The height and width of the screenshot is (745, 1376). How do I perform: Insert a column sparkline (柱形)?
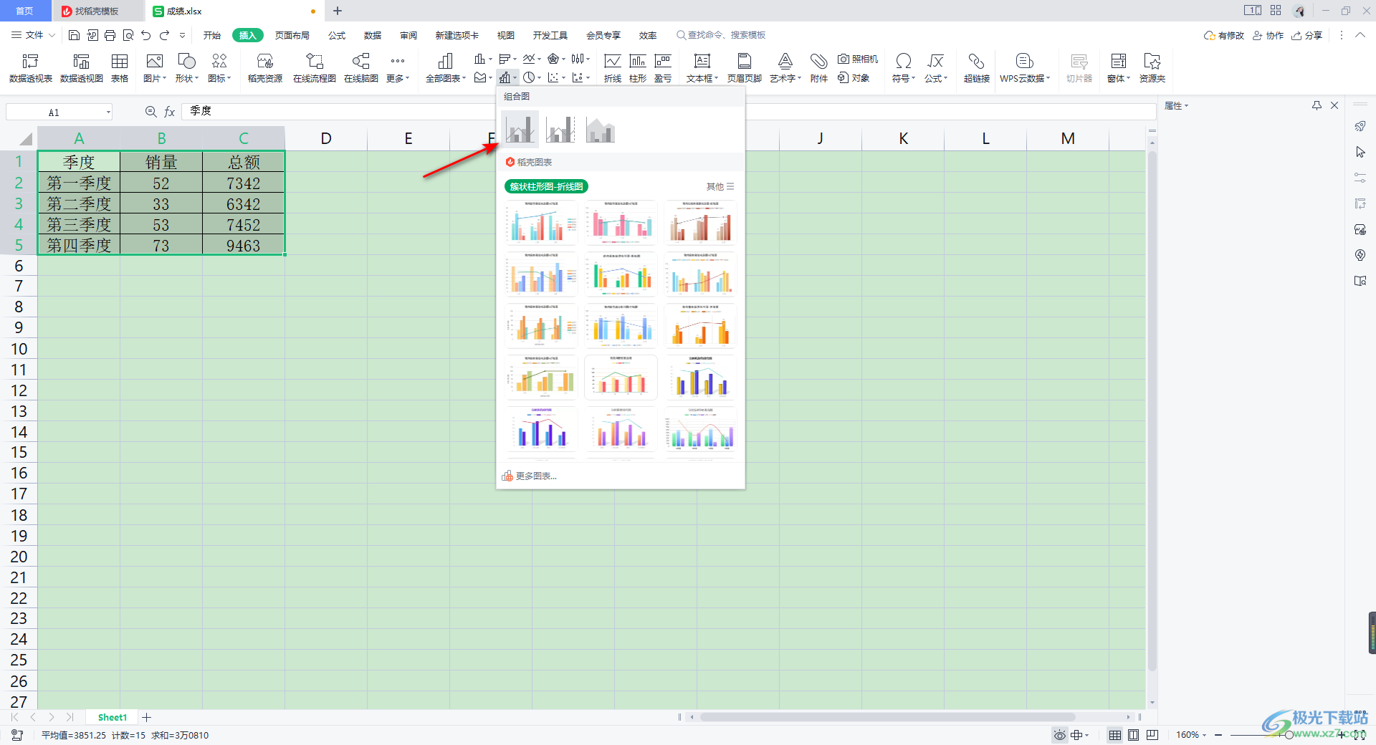coord(638,68)
